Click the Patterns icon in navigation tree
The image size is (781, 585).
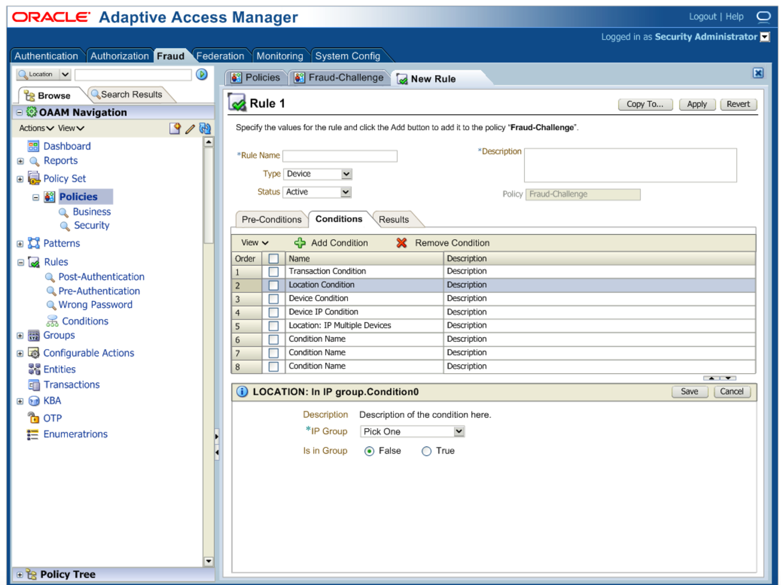click(x=34, y=243)
